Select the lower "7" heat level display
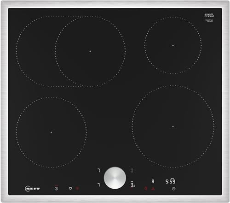 click(x=99, y=185)
